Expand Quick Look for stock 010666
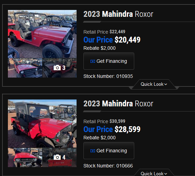Image resolution: width=195 pixels, height=176 pixels. pos(154,173)
